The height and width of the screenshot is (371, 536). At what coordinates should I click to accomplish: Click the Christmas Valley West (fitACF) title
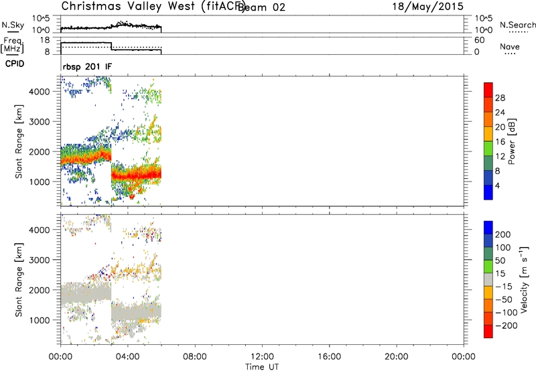coord(153,7)
